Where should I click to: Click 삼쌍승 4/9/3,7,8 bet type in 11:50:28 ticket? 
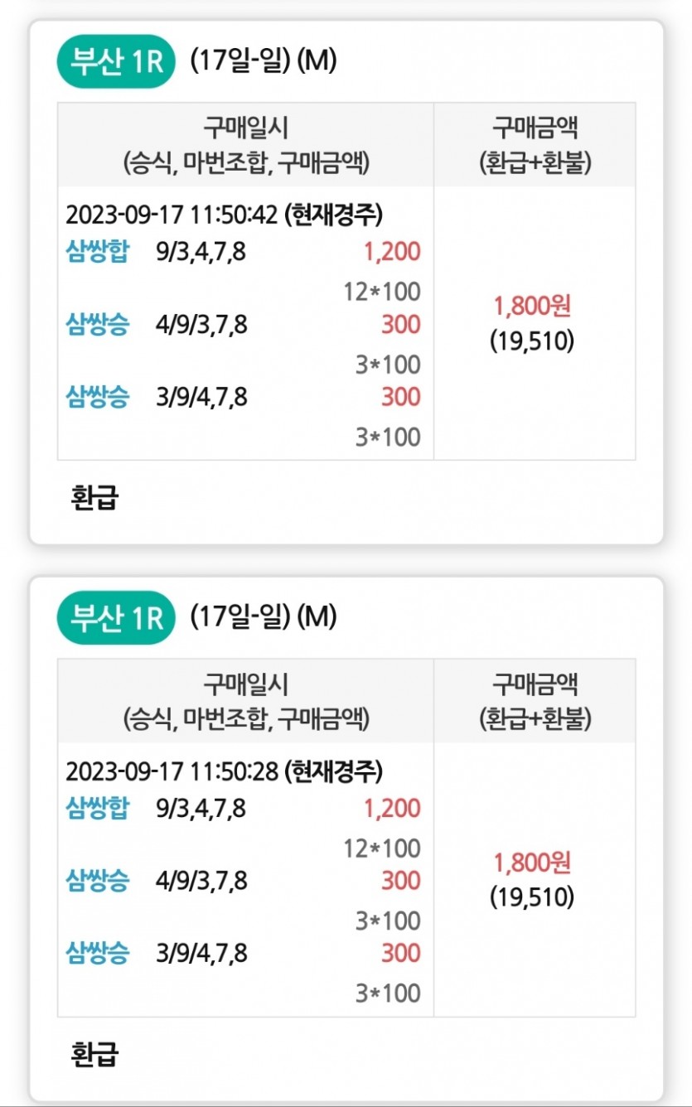(x=98, y=881)
